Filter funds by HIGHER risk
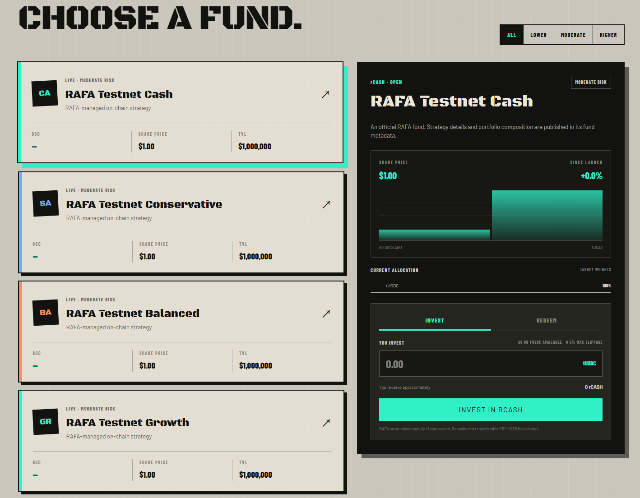The image size is (640, 498). click(608, 35)
